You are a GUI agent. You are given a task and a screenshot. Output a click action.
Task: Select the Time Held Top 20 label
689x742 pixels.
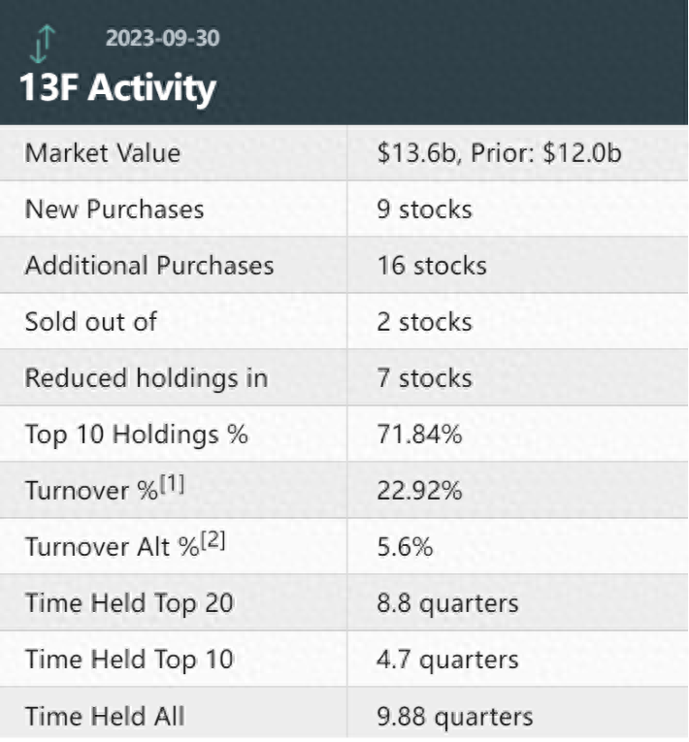[129, 603]
